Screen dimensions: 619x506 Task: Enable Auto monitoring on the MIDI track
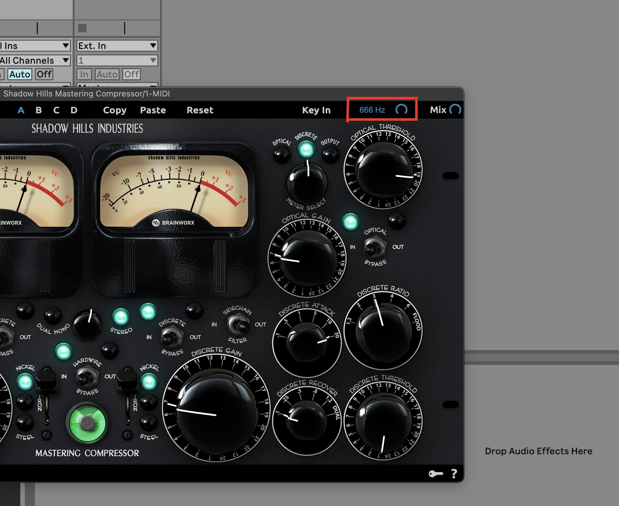click(20, 74)
